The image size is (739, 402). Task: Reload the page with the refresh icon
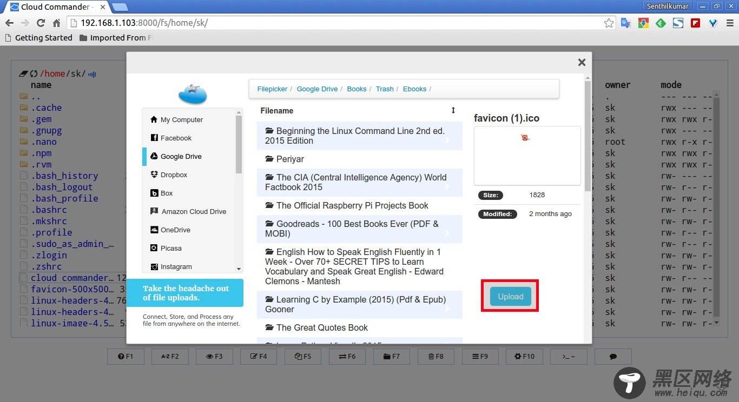point(41,23)
